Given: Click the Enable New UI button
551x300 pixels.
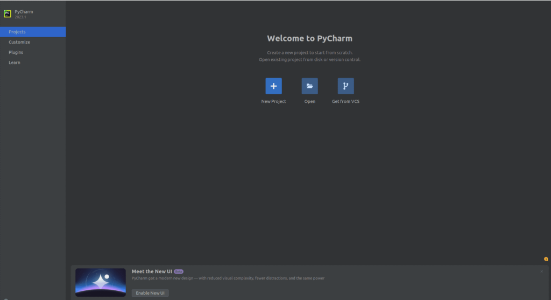Looking at the screenshot, I should point(150,293).
